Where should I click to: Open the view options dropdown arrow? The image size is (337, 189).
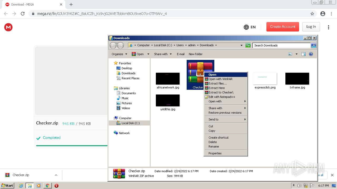click(296, 54)
